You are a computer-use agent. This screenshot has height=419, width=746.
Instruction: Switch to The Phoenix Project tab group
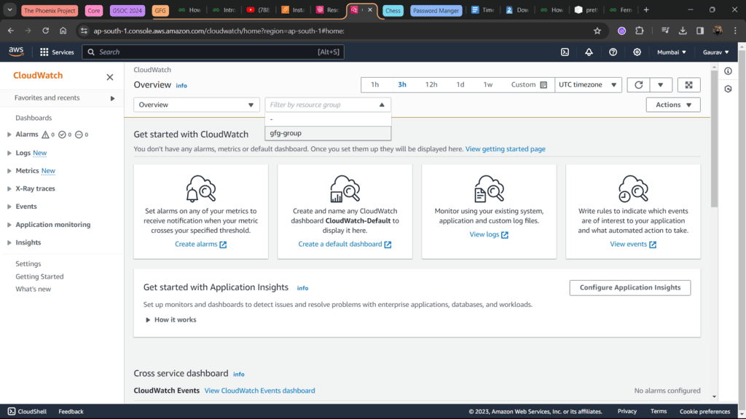(50, 10)
